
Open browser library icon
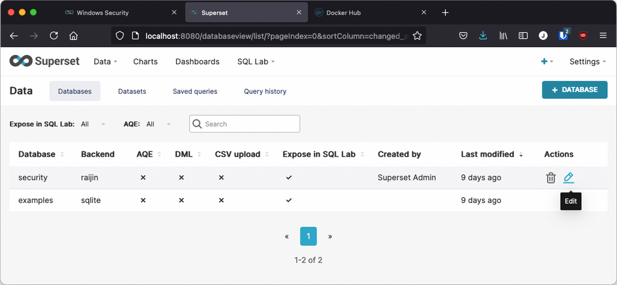[x=503, y=36]
